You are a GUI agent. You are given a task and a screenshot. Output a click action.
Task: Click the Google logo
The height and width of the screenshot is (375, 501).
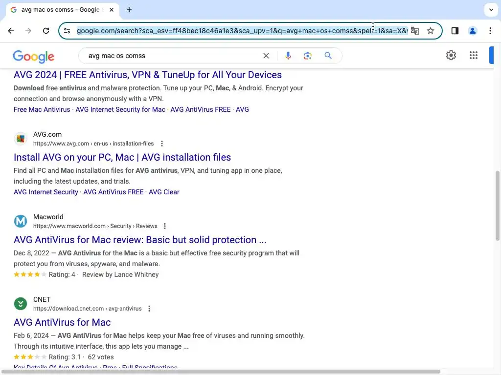pos(34,57)
